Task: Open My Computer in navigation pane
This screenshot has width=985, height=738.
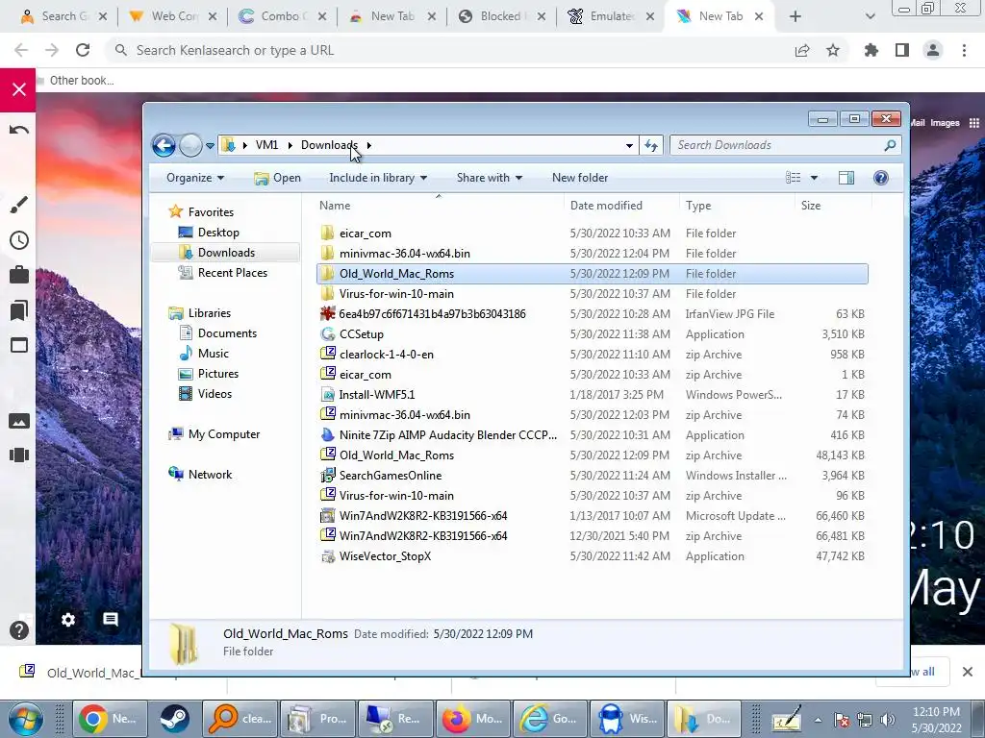Action: tap(223, 434)
